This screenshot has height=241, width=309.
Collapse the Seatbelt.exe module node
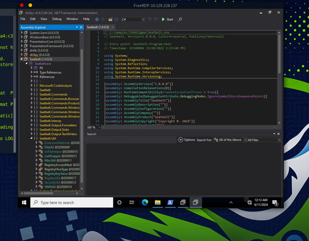click(x=26, y=64)
